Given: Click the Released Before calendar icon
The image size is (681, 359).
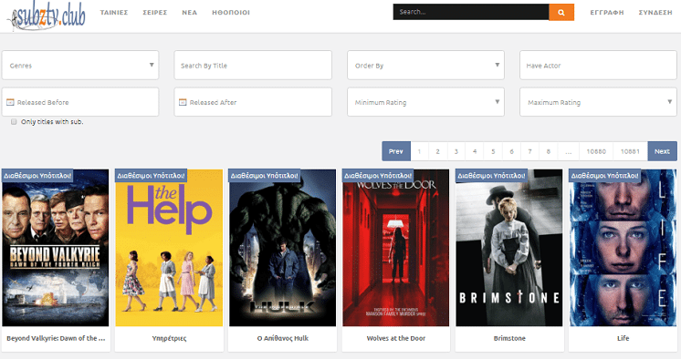Looking at the screenshot, I should click(10, 102).
